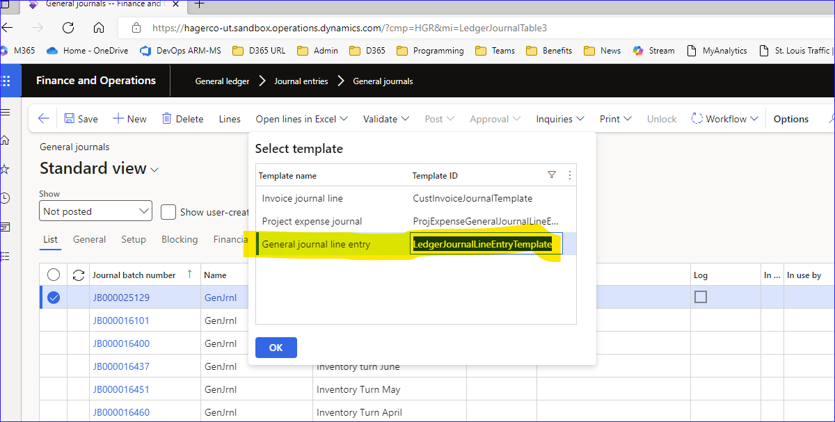This screenshot has width=835, height=422.
Task: Sort by Journal batch number header
Action: click(x=134, y=275)
